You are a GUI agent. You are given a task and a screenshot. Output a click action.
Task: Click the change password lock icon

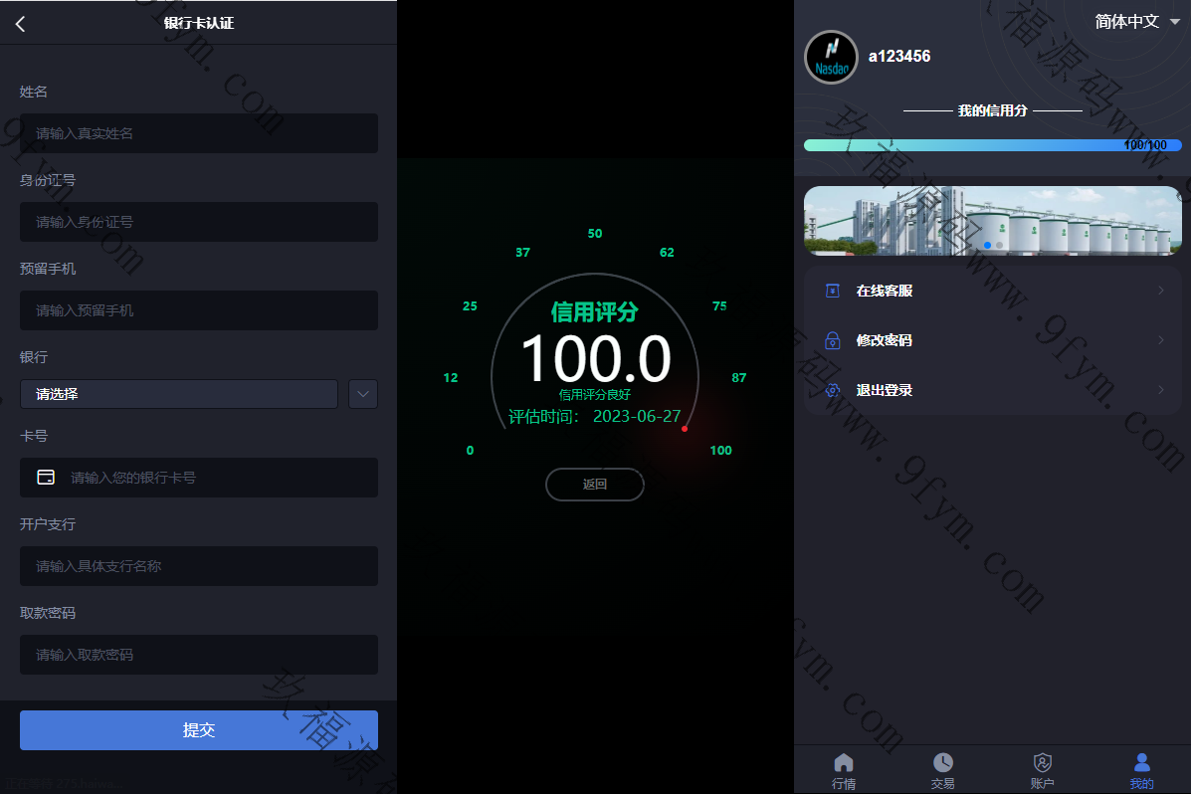coord(833,340)
